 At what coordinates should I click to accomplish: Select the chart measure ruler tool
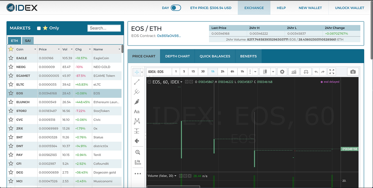(x=138, y=162)
